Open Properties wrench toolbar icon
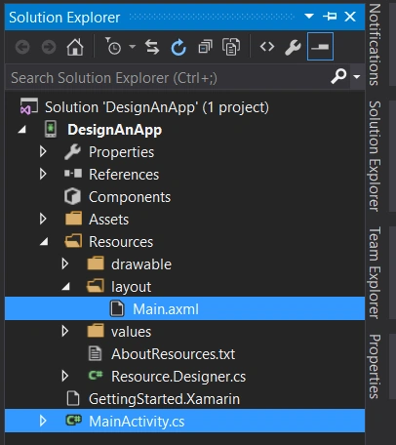This screenshot has height=445, width=396. tap(293, 48)
